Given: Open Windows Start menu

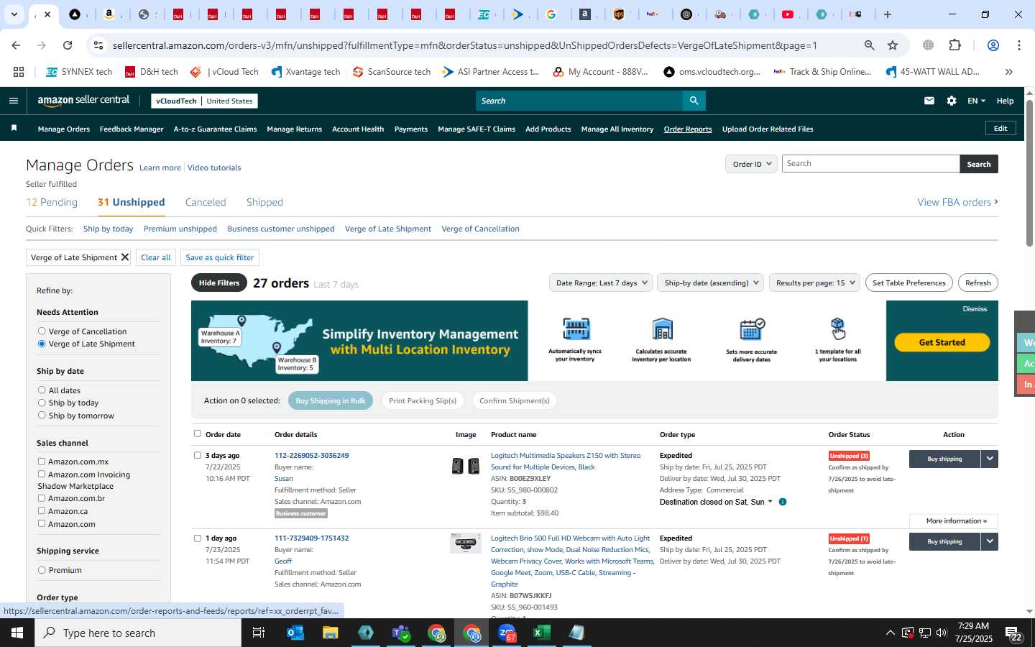Looking at the screenshot, I should 17,633.
